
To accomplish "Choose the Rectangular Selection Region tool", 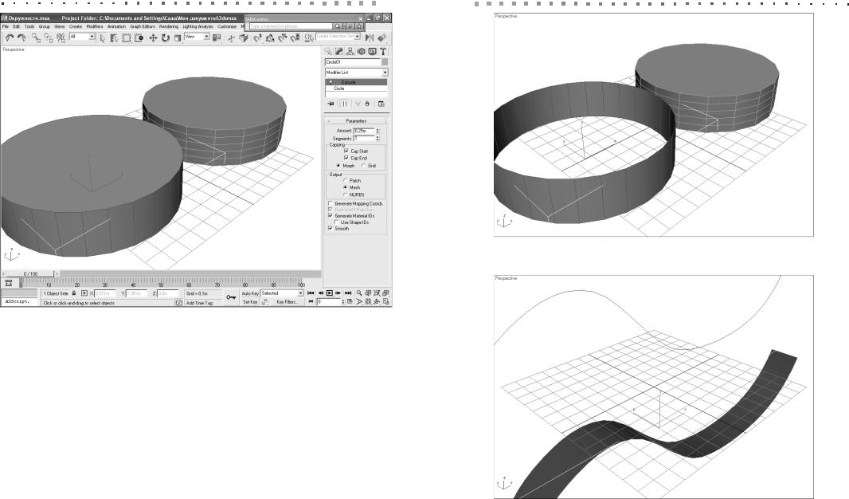I will (x=126, y=38).
